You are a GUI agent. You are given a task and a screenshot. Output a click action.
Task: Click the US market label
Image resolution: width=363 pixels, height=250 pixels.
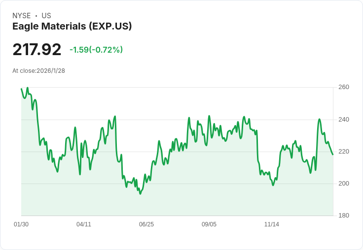46,16
